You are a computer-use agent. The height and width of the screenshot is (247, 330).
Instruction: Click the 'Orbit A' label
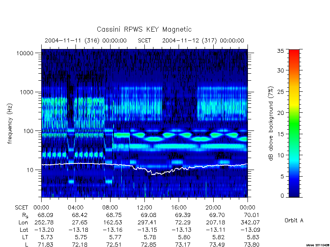[x=294, y=221]
